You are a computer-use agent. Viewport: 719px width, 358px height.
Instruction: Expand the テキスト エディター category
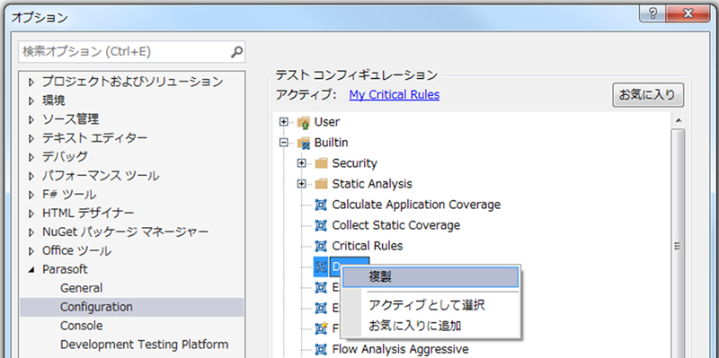coord(31,139)
